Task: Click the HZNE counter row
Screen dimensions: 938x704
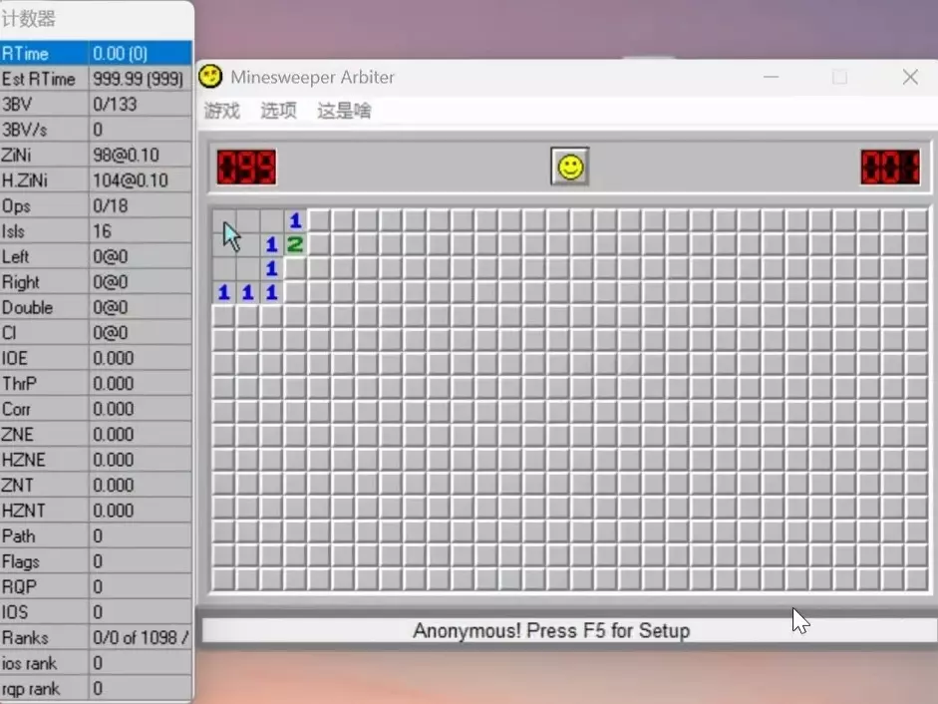Action: (x=96, y=460)
